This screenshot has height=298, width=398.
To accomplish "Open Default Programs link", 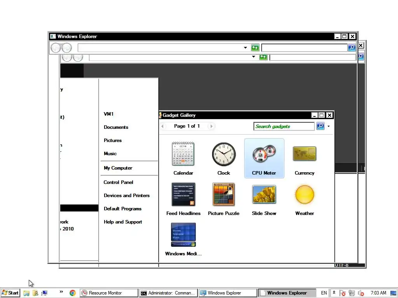I will [122, 209].
